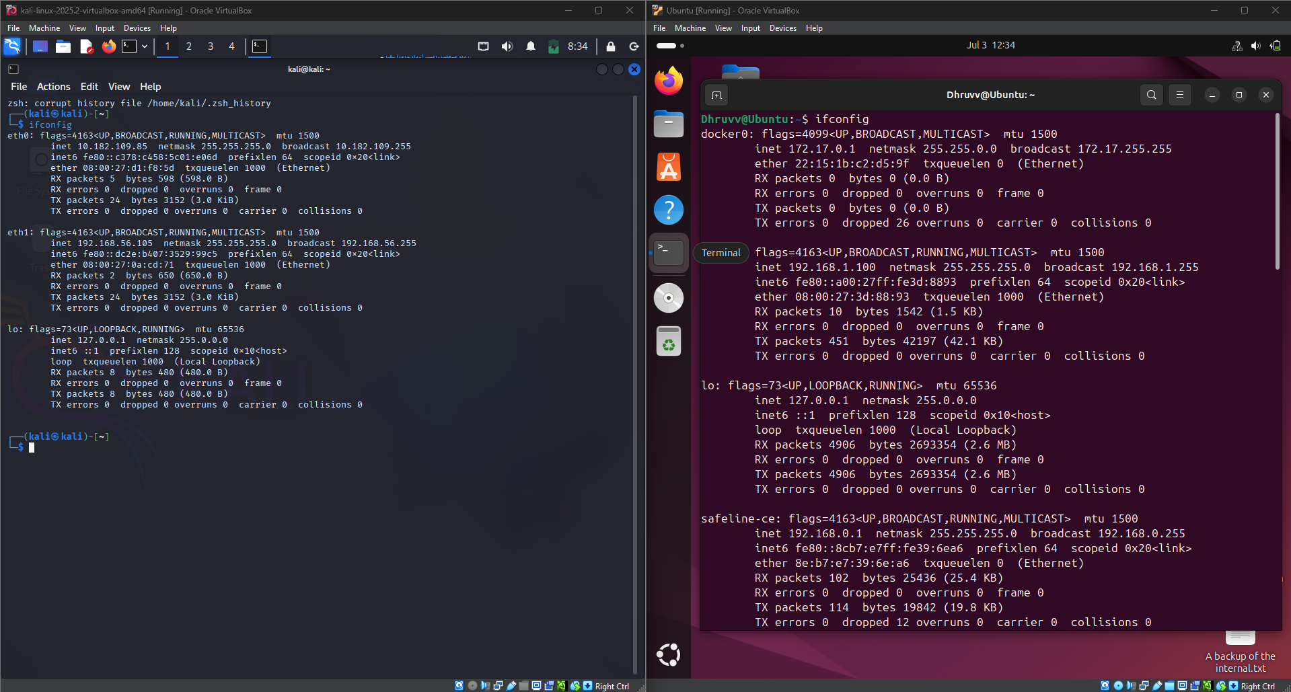Open Devices menu of the Ubuntu VirtualBox window

point(782,28)
